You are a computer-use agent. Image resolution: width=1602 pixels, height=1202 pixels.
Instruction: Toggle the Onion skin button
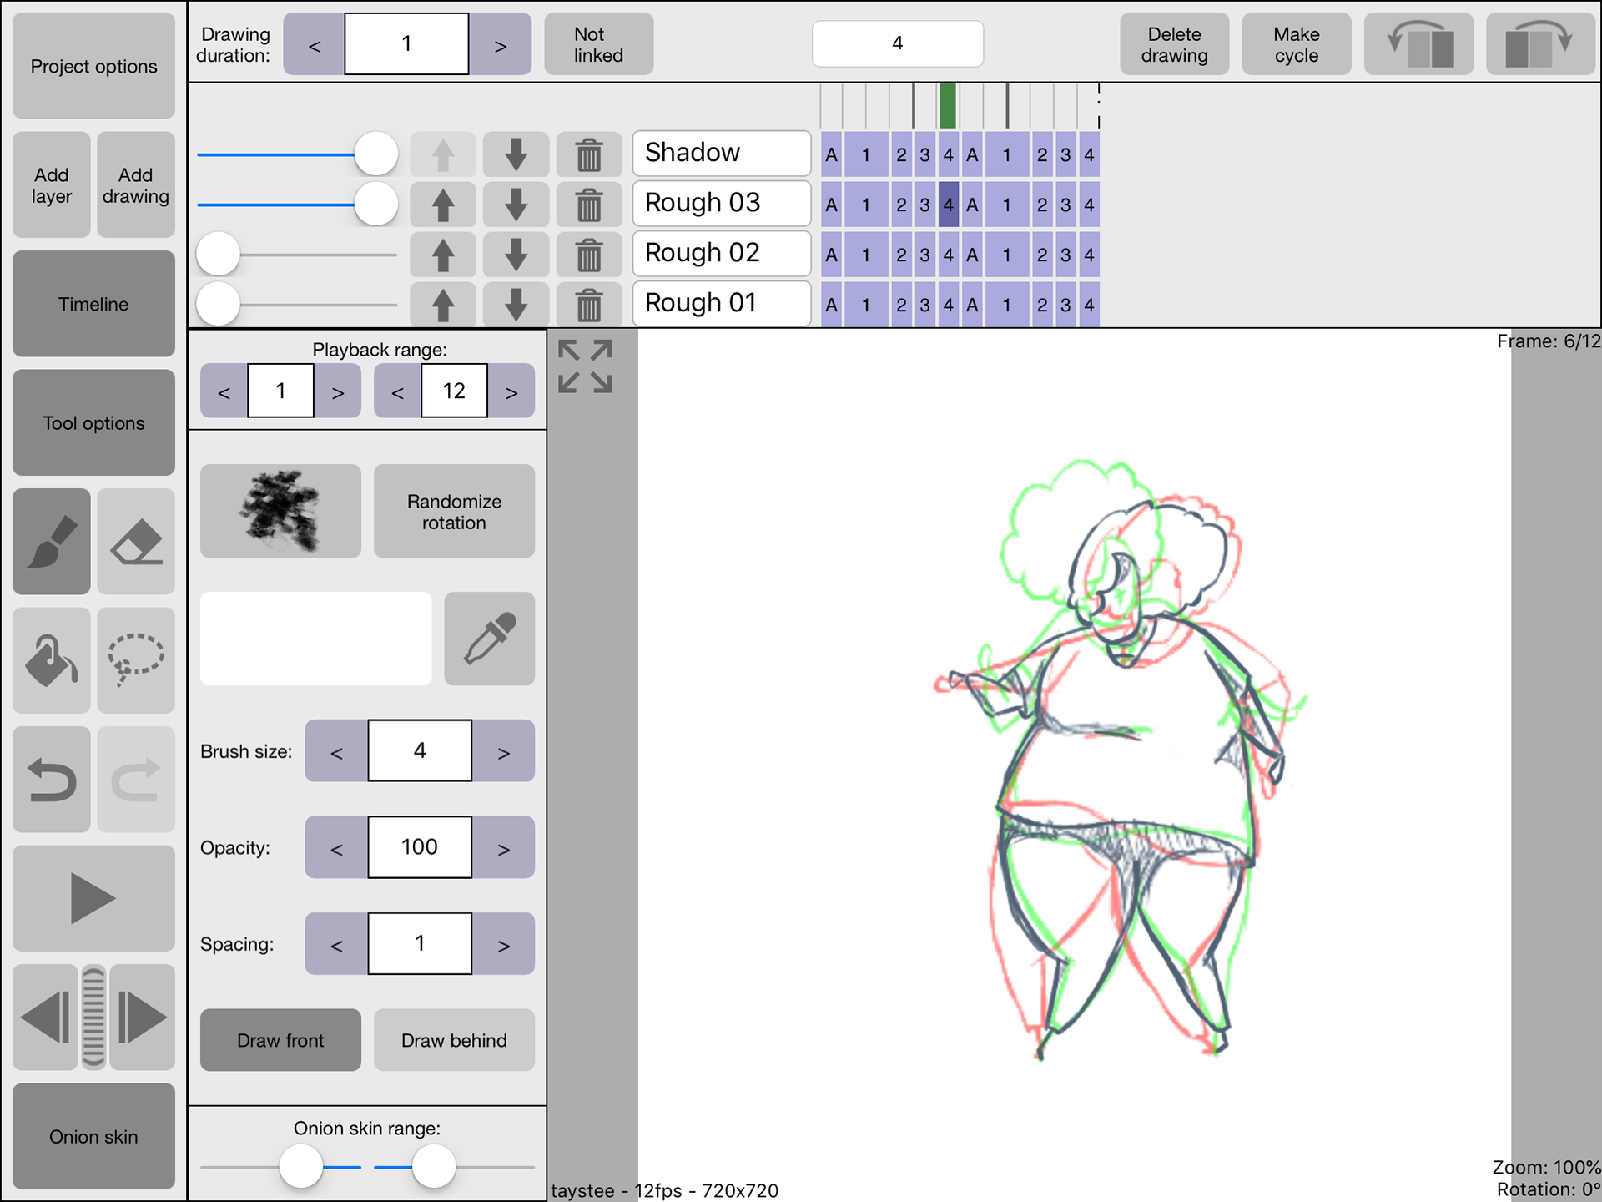[93, 1136]
